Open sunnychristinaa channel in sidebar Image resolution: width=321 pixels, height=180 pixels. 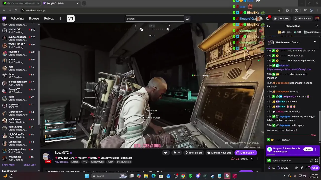tap(20, 38)
